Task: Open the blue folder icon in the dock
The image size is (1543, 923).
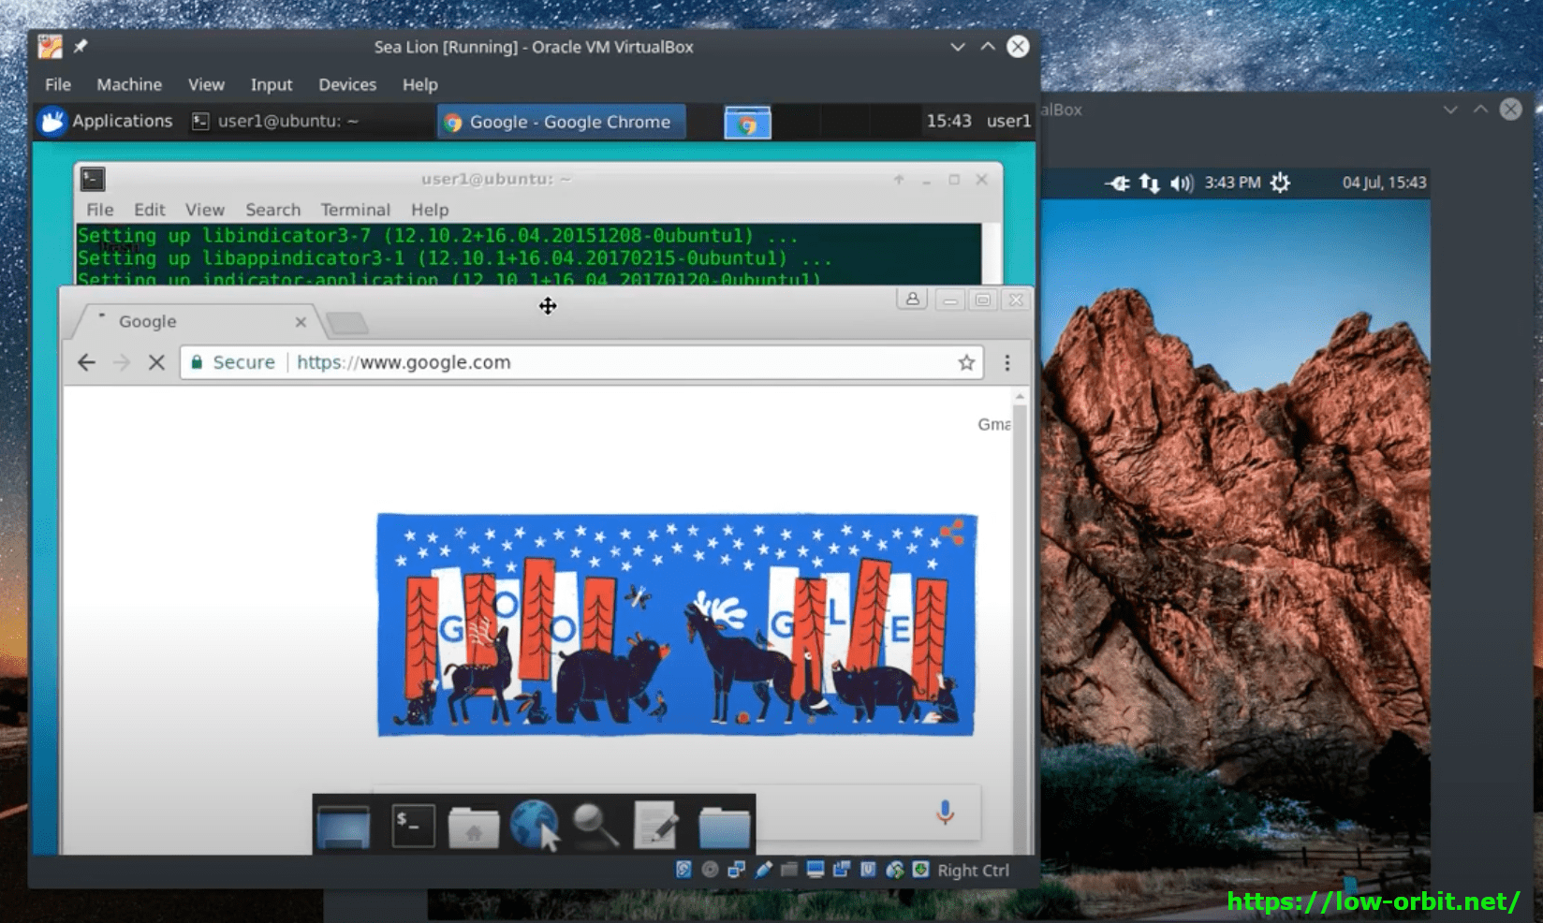Action: (x=725, y=827)
